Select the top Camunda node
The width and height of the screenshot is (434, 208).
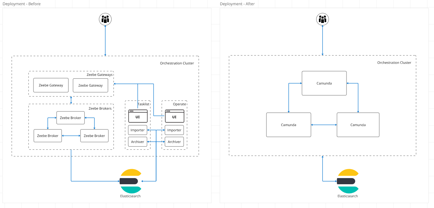(x=324, y=83)
